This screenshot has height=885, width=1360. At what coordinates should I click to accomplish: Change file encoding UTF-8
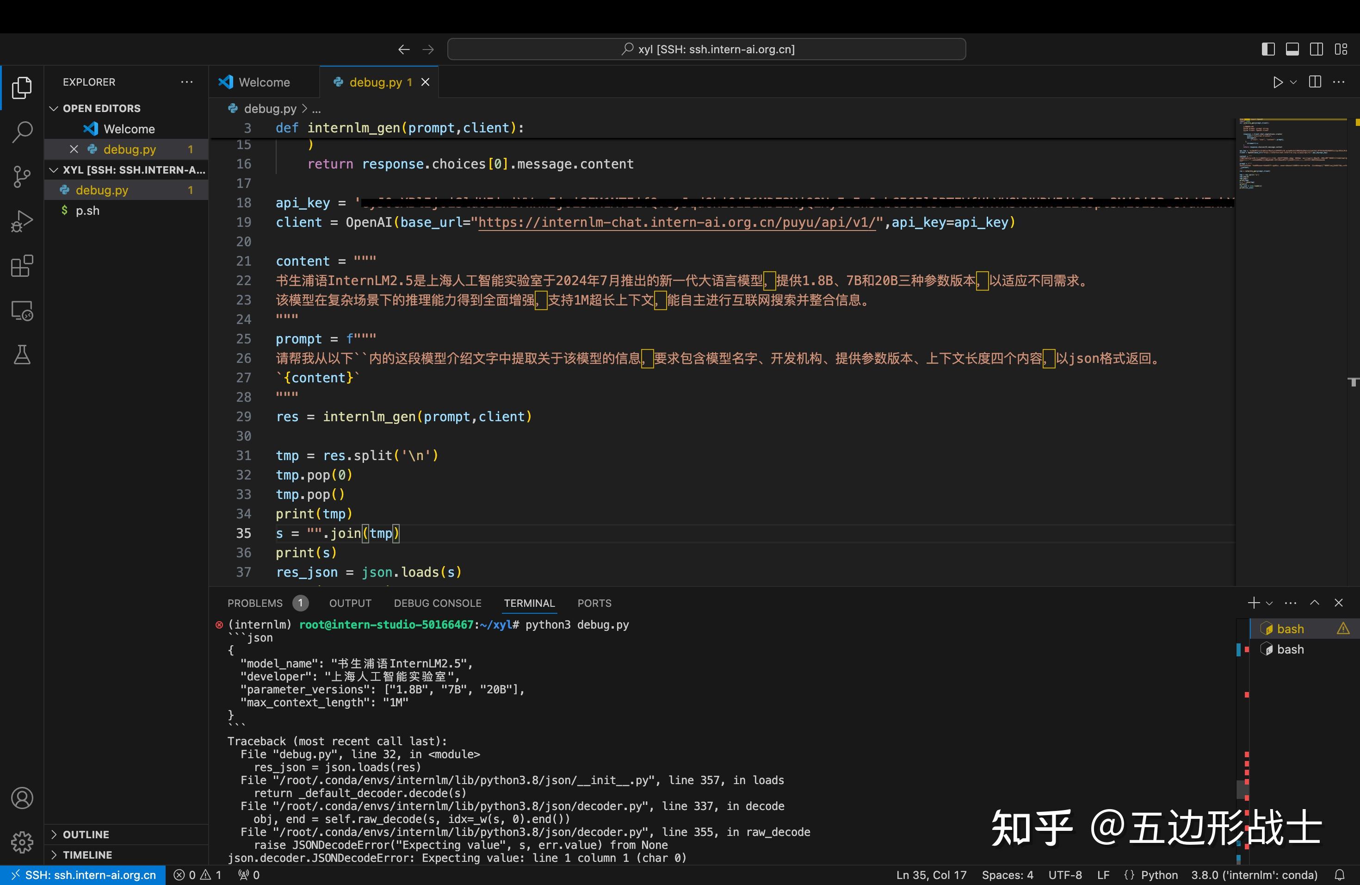1065,875
